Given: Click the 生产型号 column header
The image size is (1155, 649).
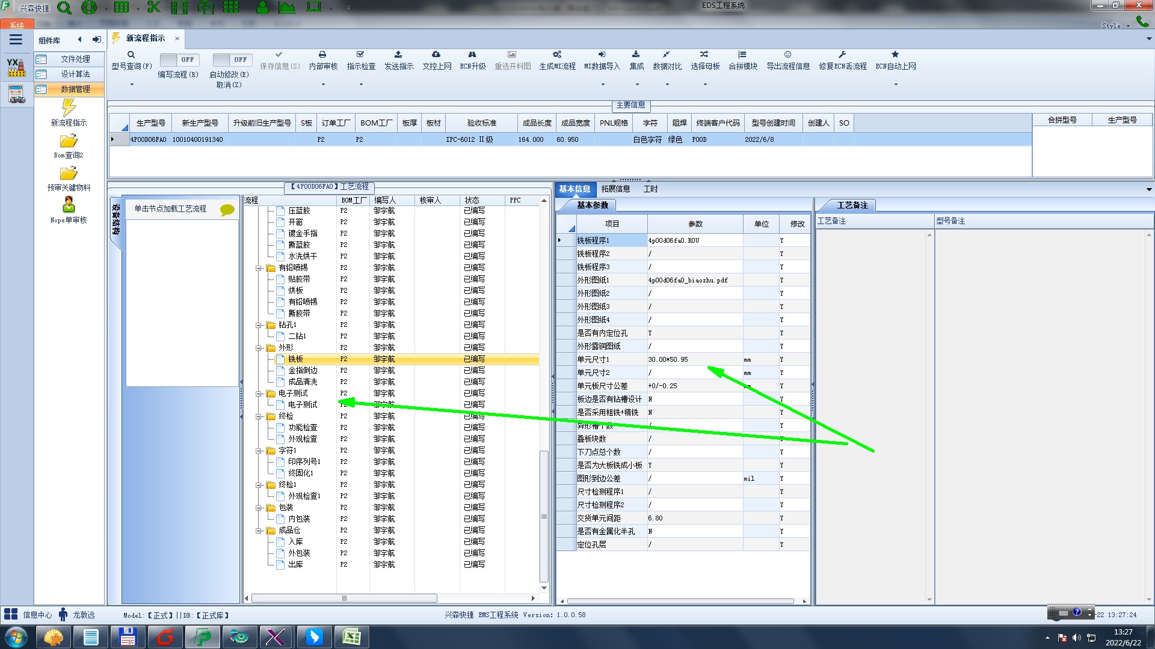Looking at the screenshot, I should 150,123.
